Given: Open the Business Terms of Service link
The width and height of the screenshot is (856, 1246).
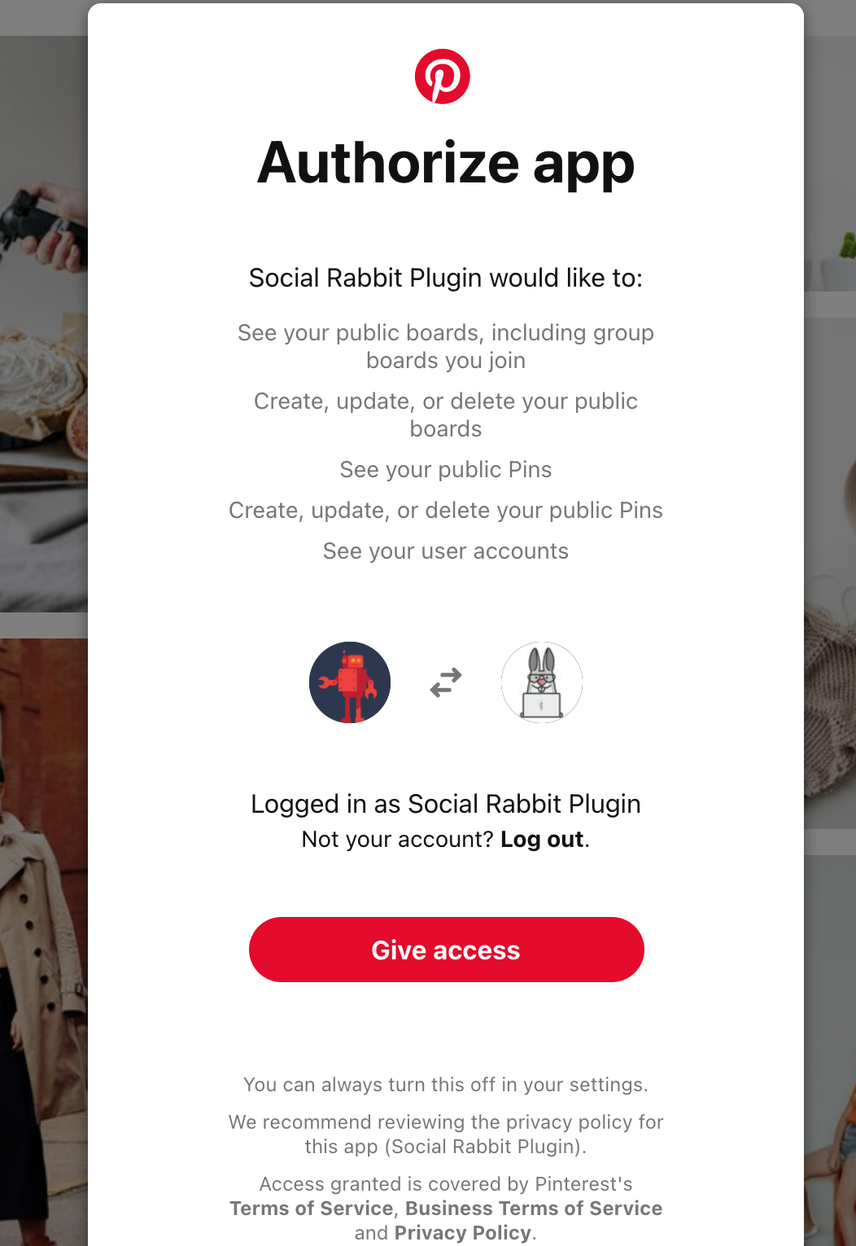Looking at the screenshot, I should pyautogui.click(x=534, y=1208).
